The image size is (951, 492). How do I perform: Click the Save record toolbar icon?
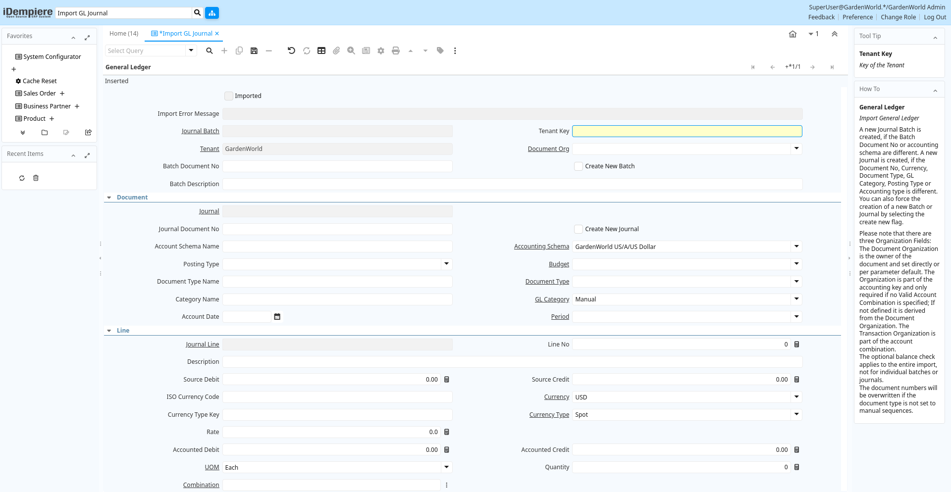254,50
